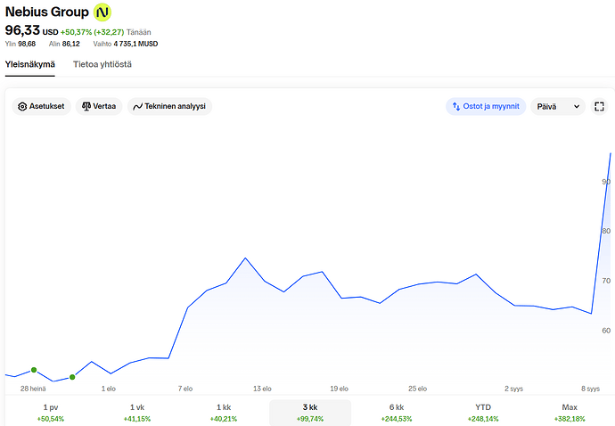Open Tekninen analyysi tool
The height and width of the screenshot is (426, 615).
pos(169,106)
